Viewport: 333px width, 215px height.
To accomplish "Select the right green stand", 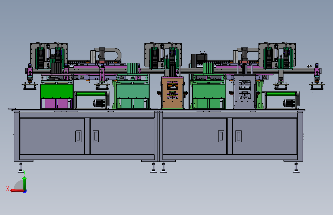I will (x=208, y=91).
